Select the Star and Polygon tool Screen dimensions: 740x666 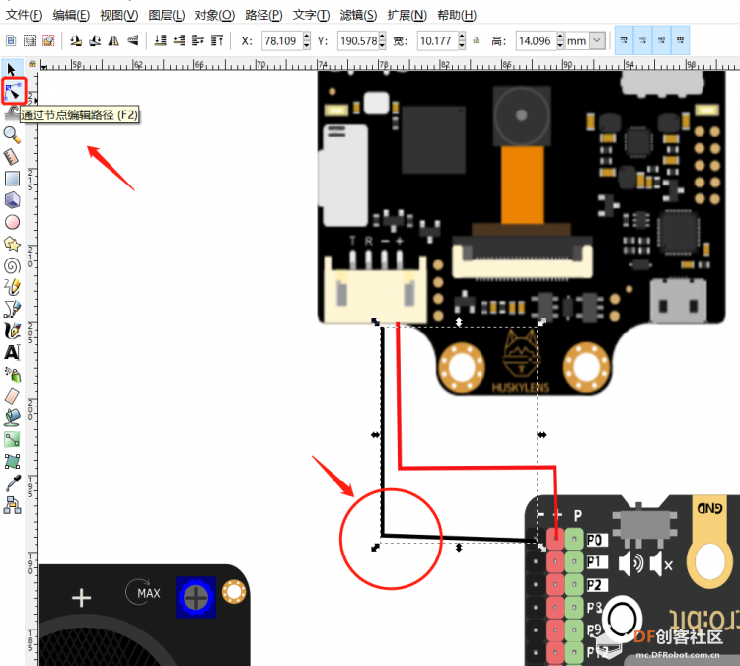pos(12,244)
